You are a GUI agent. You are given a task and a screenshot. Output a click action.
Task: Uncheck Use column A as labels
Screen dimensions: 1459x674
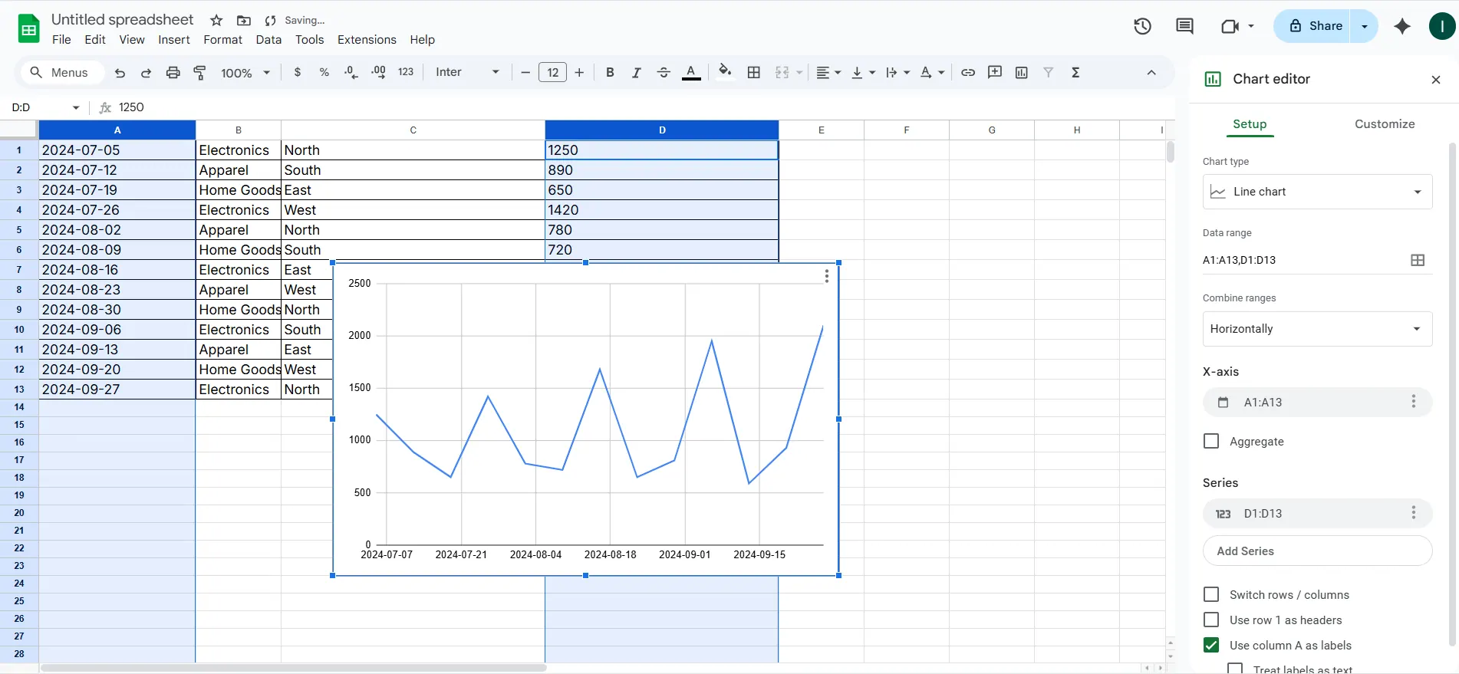(x=1211, y=645)
